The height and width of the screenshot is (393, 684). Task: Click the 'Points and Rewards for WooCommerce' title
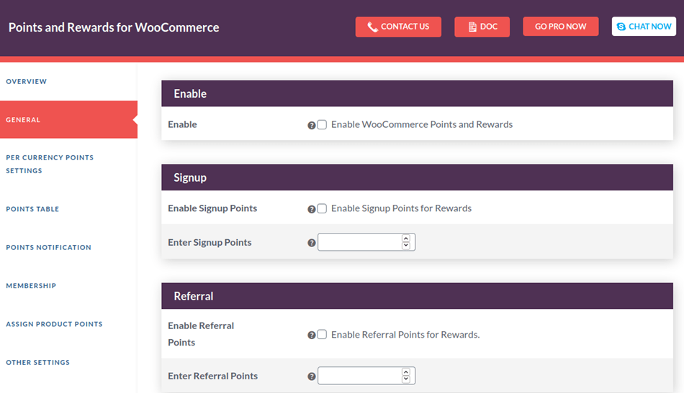[114, 27]
